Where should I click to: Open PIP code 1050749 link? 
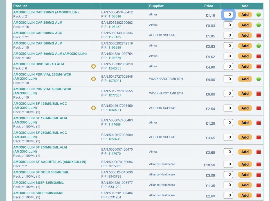coord(115,139)
